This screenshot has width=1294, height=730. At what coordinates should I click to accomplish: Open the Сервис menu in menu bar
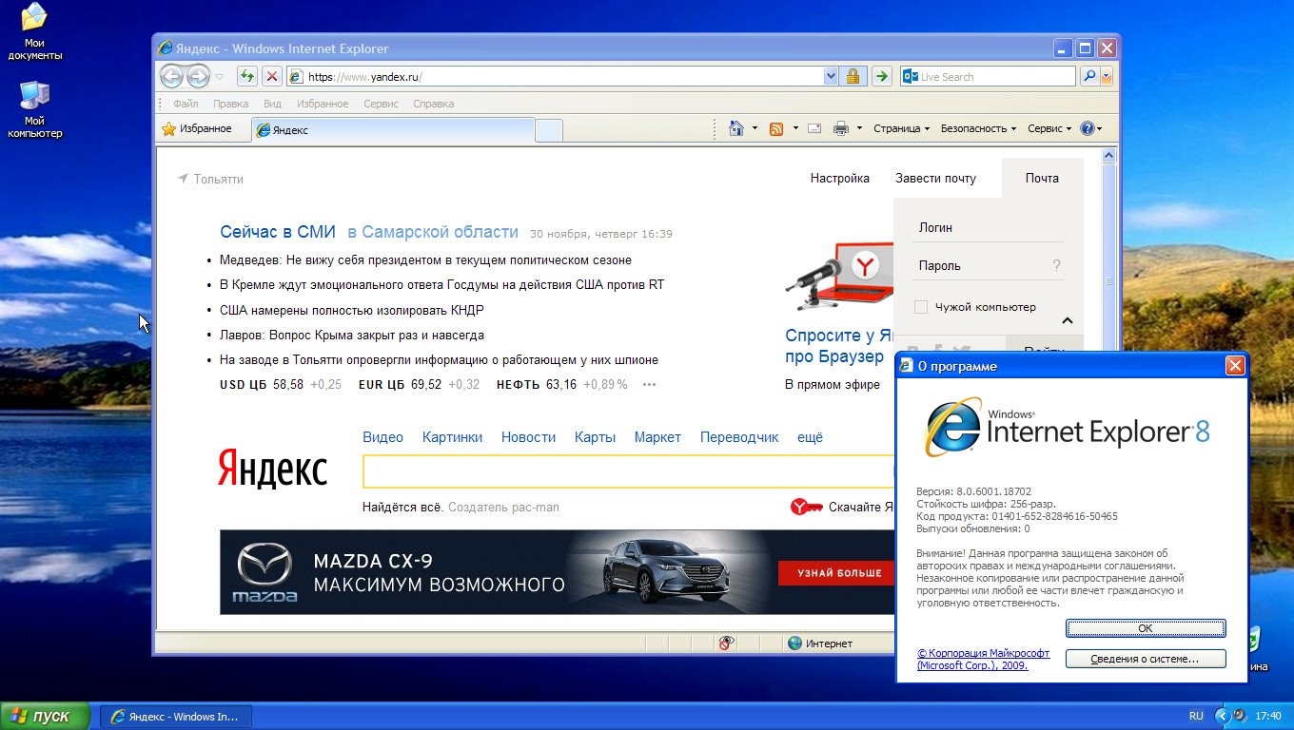[x=381, y=104]
